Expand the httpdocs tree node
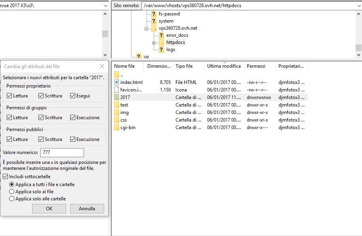Viewport: 362px width, 236px height. [154, 43]
